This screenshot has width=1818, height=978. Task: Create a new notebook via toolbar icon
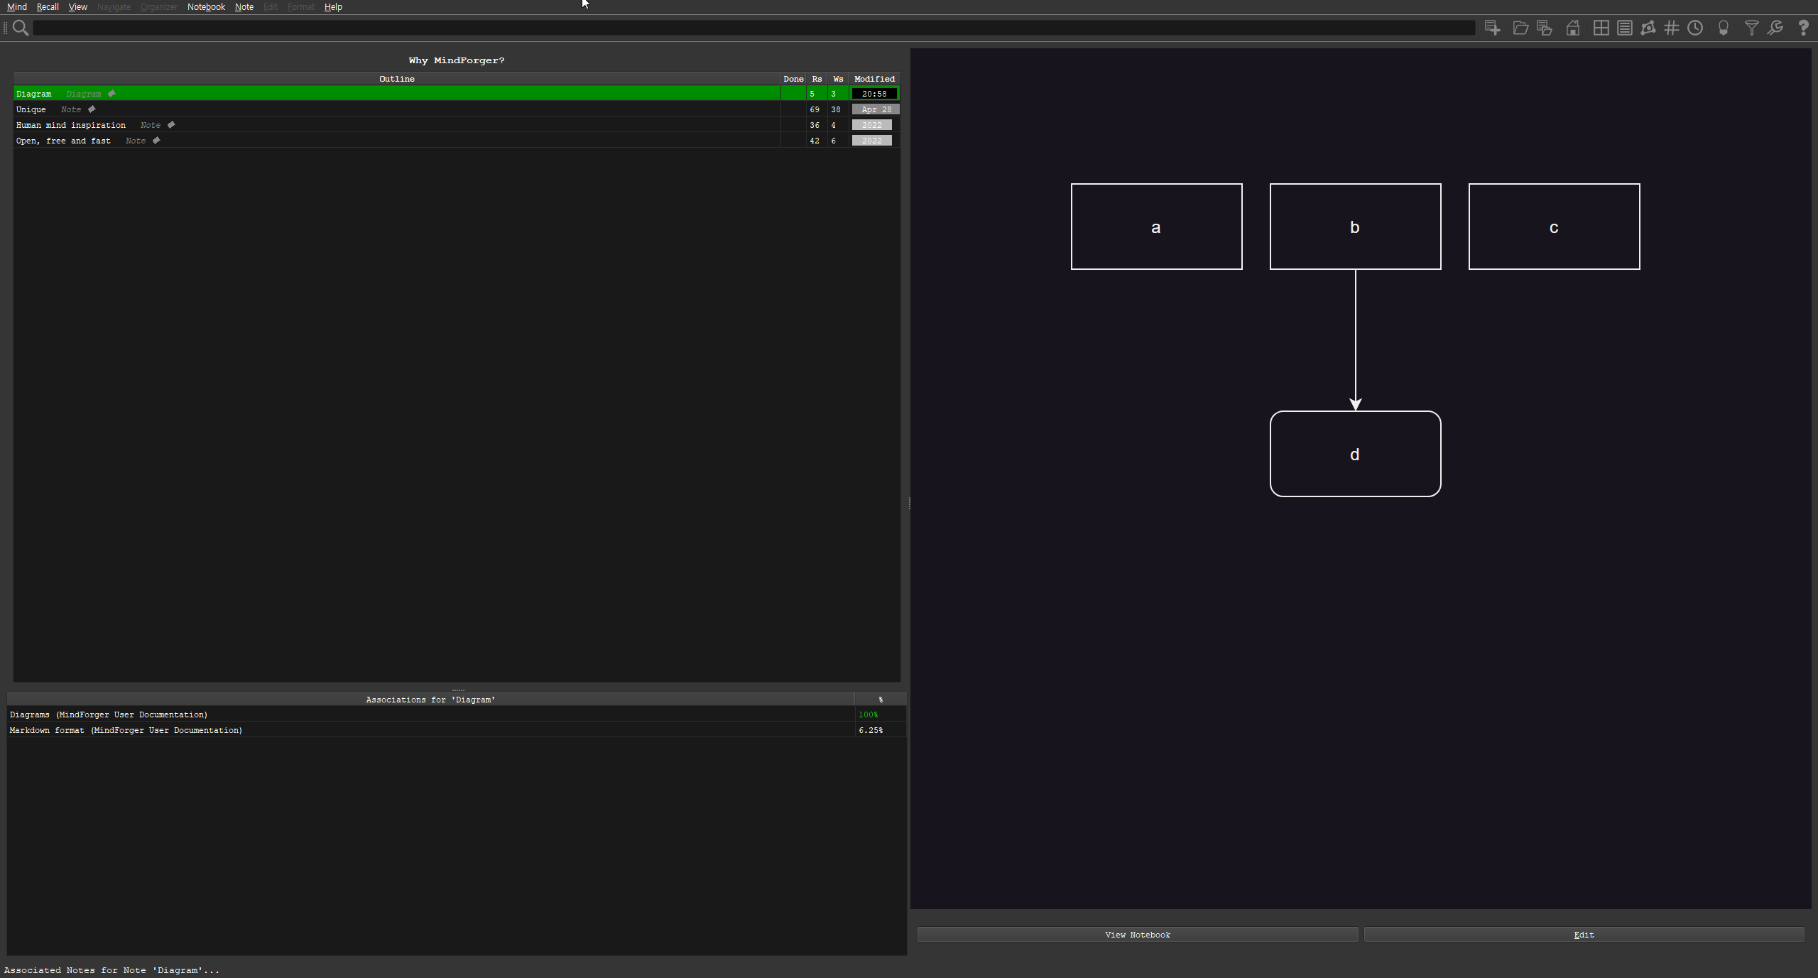[x=1492, y=28]
